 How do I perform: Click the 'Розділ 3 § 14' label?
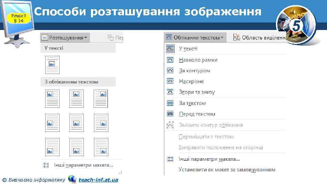click(18, 18)
